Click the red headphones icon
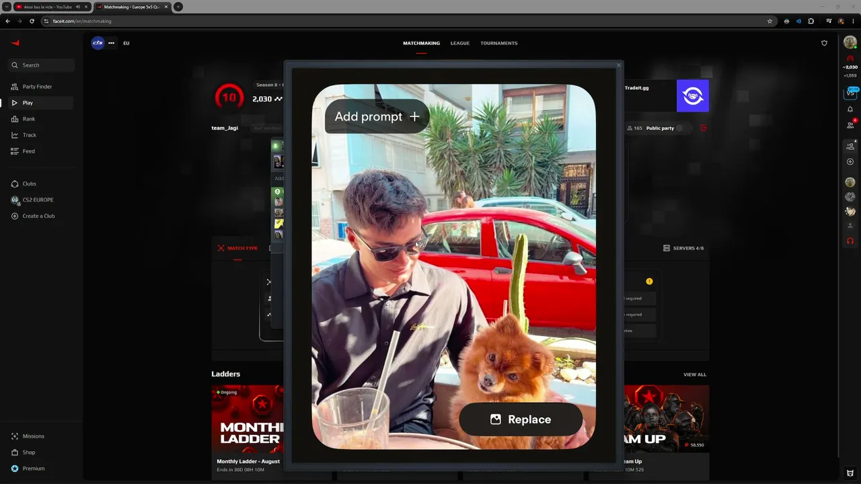This screenshot has height=484, width=861. [x=850, y=241]
